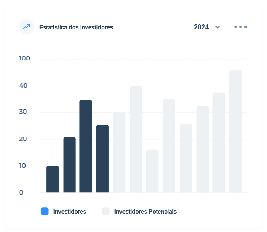Select the 2024 year label
Screen dimensions: 267x232
201,27
